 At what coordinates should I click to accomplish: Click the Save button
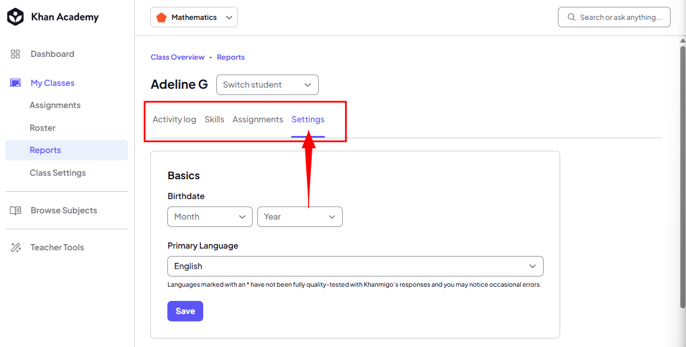[x=185, y=311]
